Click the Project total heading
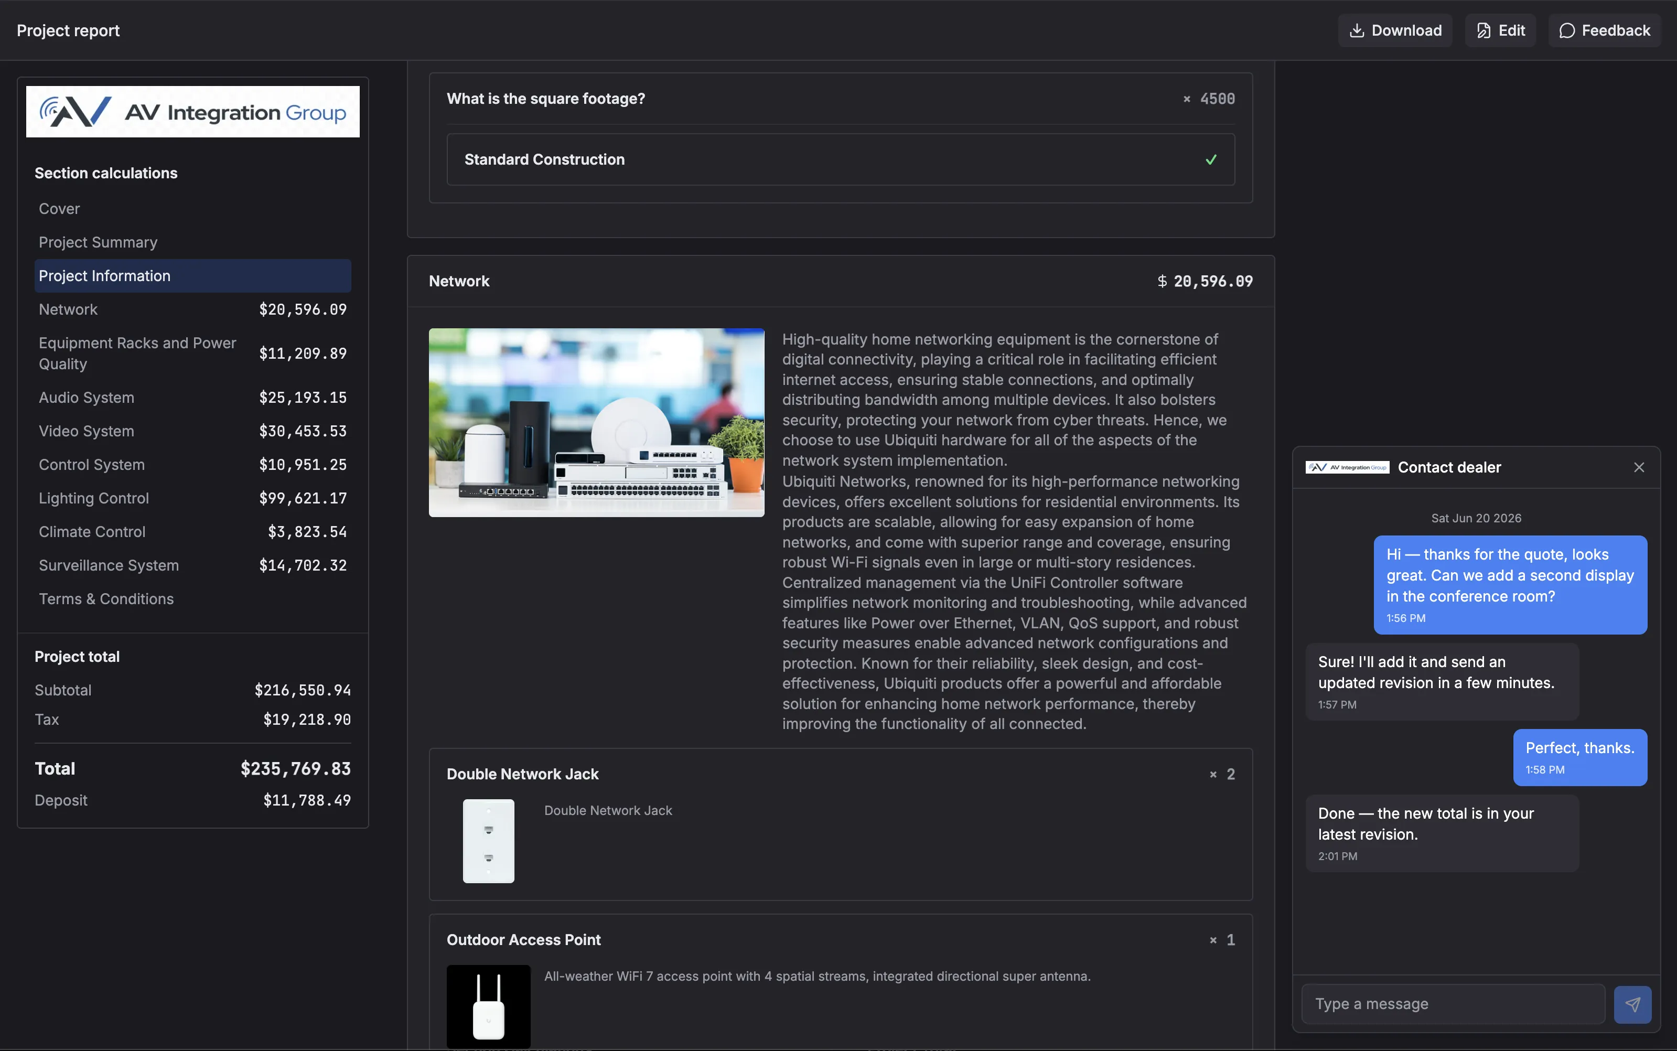The height and width of the screenshot is (1051, 1677). click(77, 657)
